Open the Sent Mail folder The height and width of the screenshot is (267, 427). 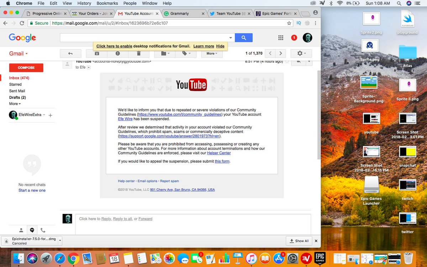point(17,91)
